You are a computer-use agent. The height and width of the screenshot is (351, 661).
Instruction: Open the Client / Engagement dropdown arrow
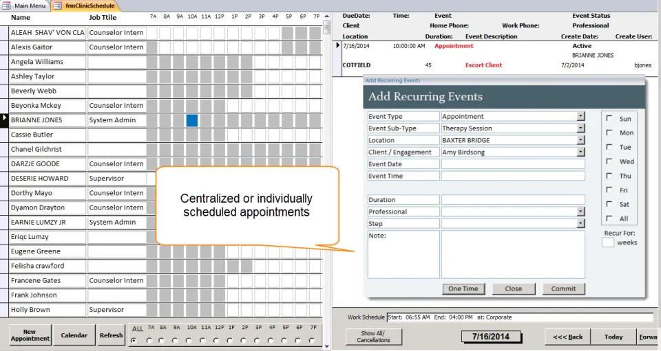pyautogui.click(x=581, y=152)
